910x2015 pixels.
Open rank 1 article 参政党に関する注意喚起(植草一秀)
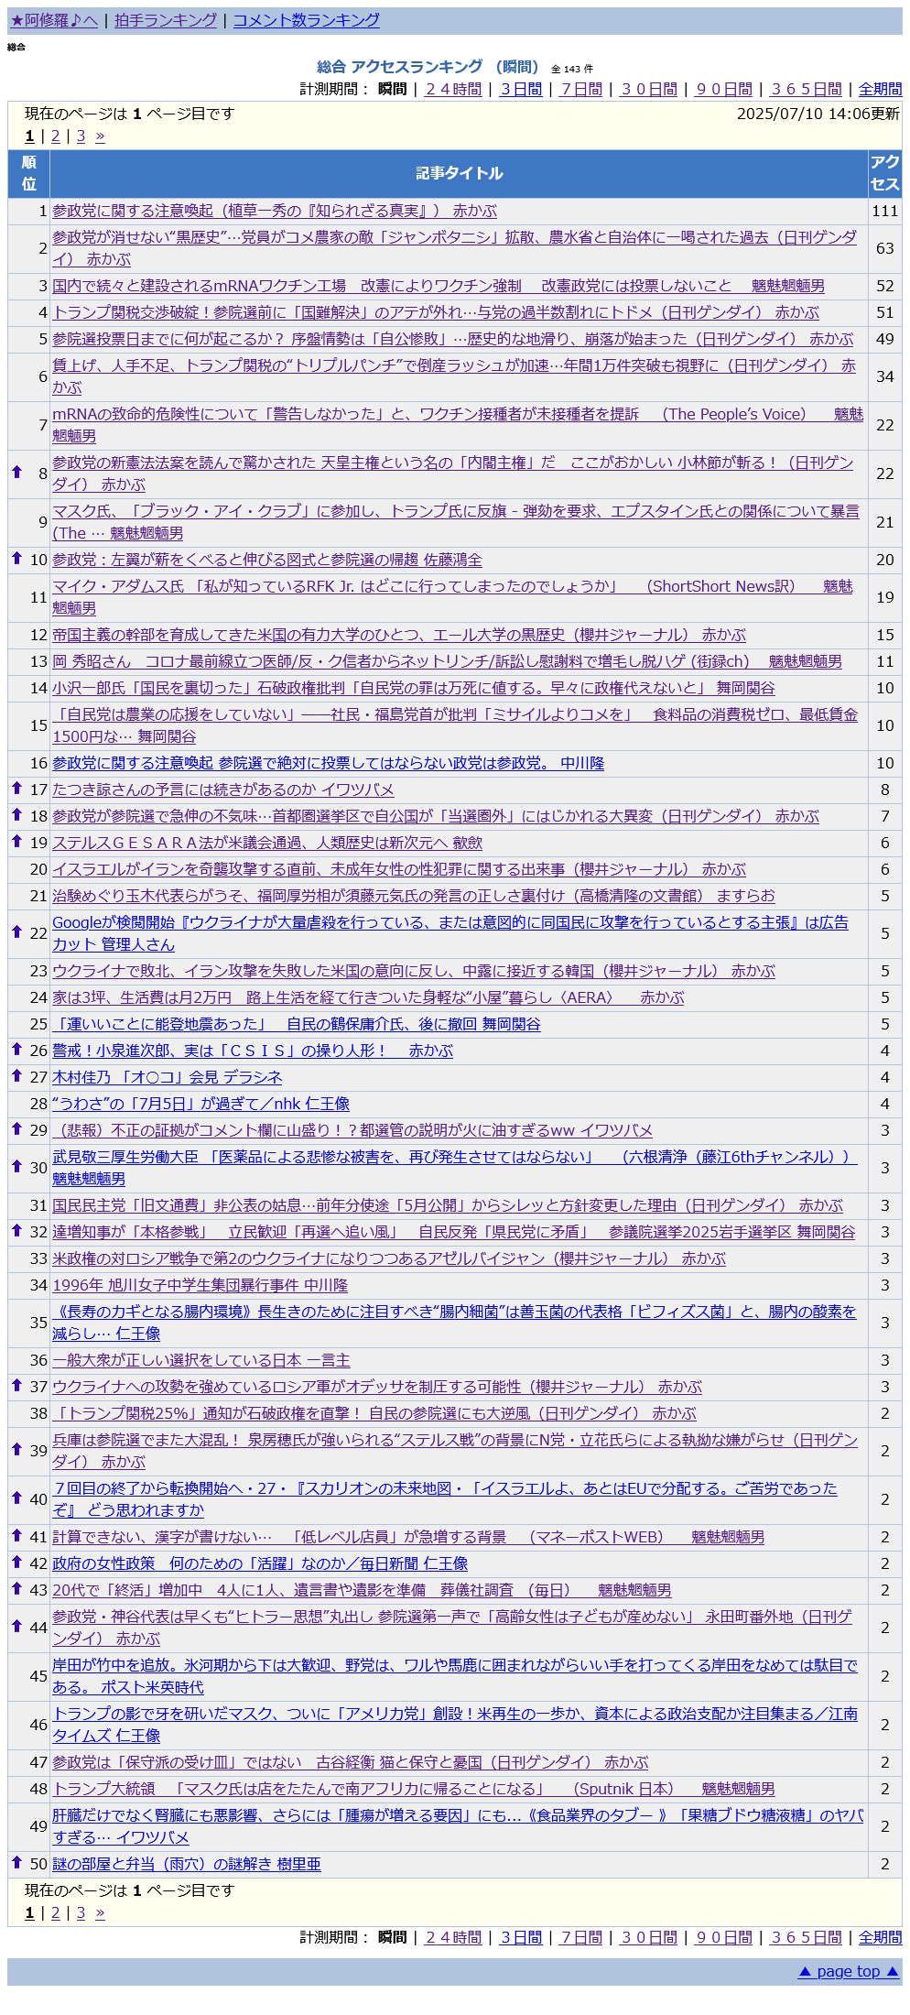point(275,211)
